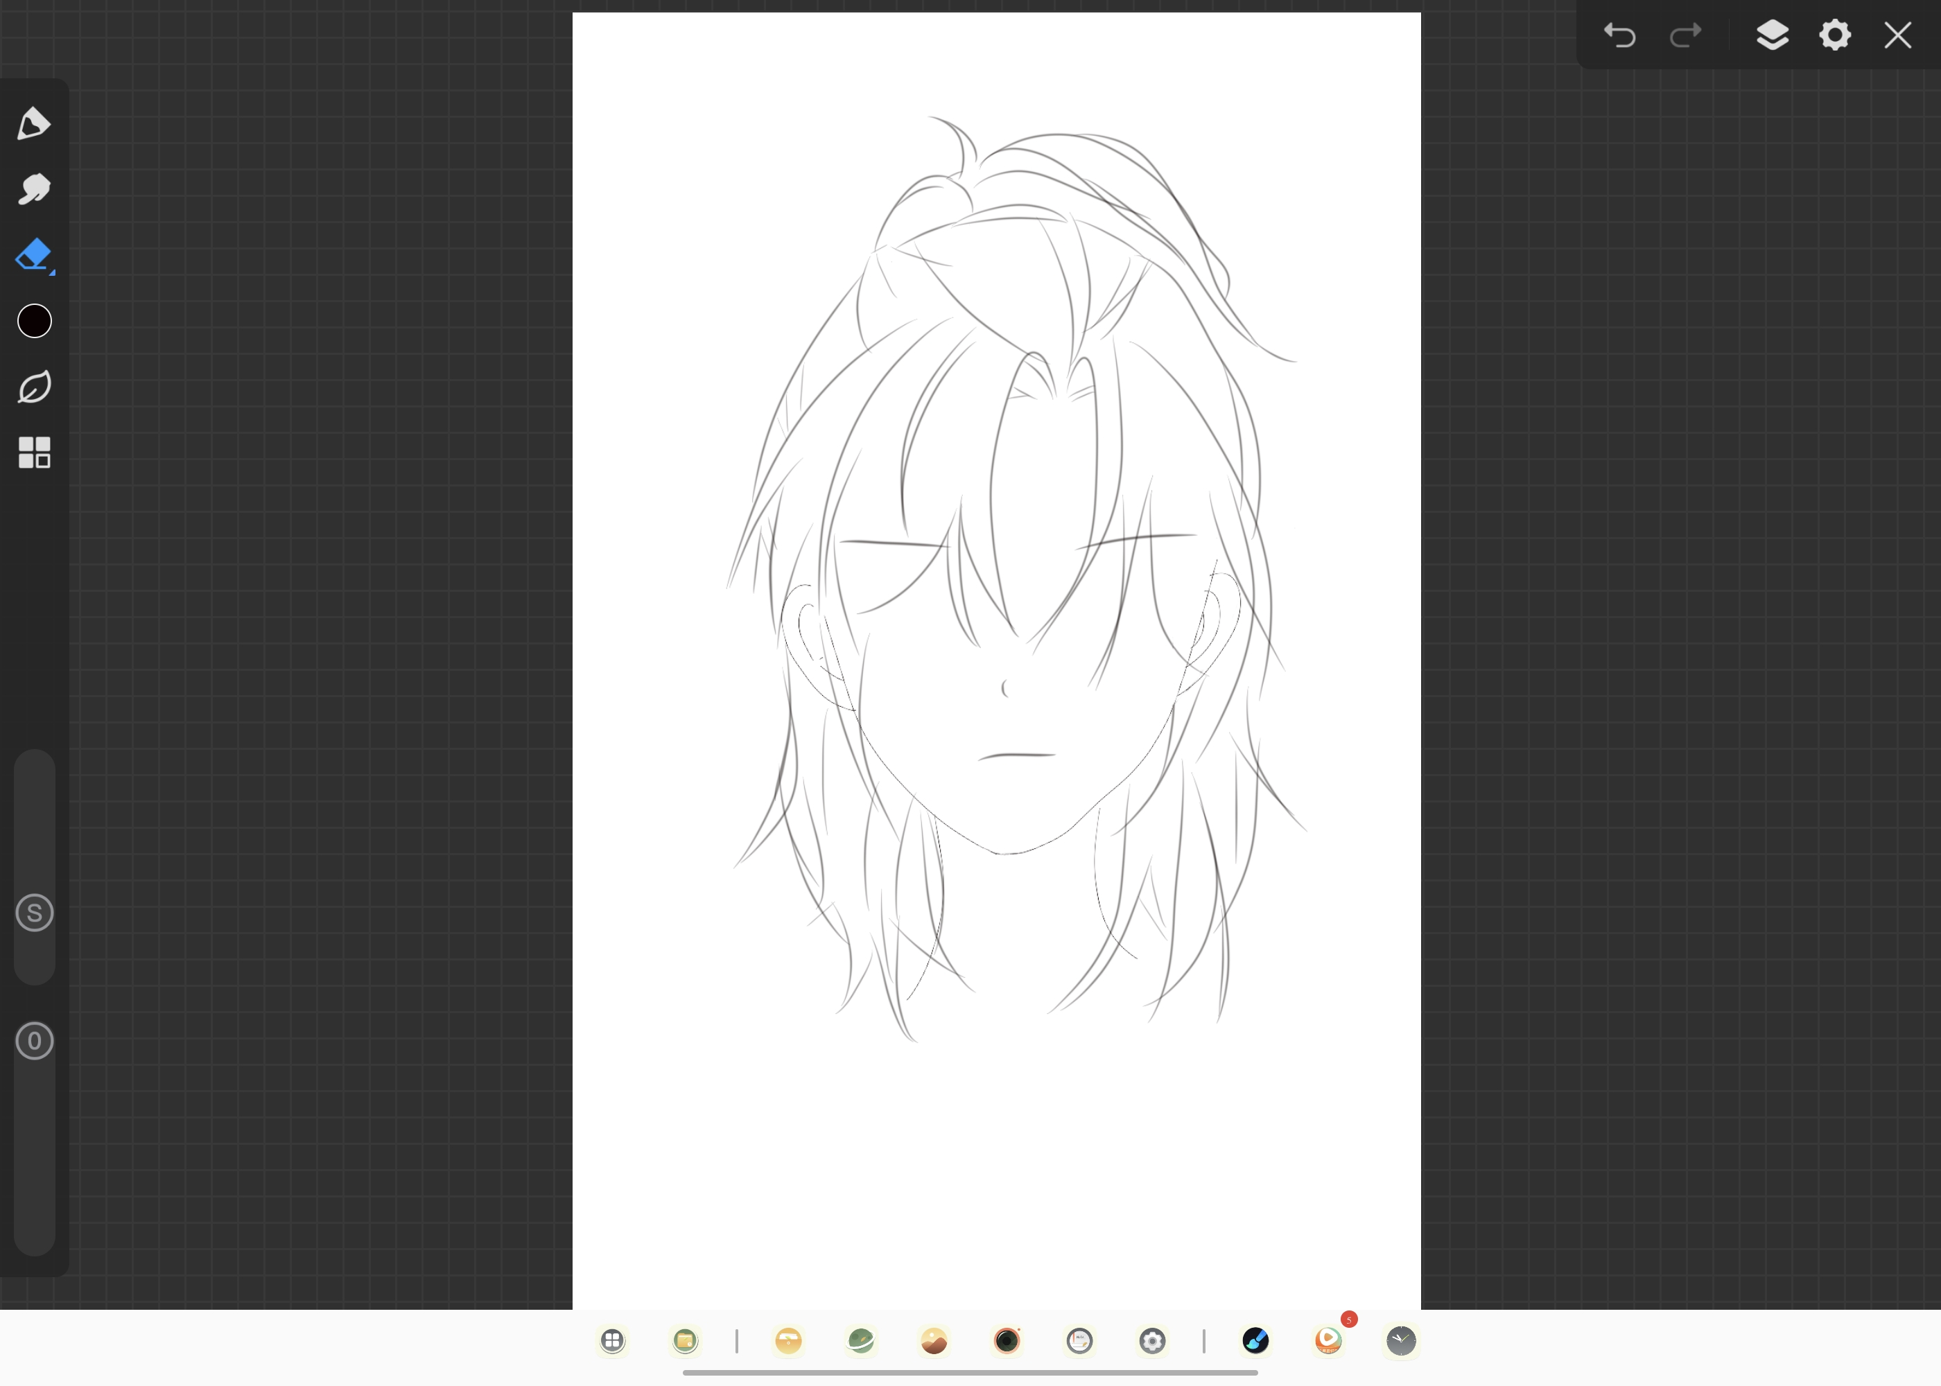Select the Smudge blend tool
Screen dimensions: 1941x1386
pyautogui.click(x=34, y=189)
